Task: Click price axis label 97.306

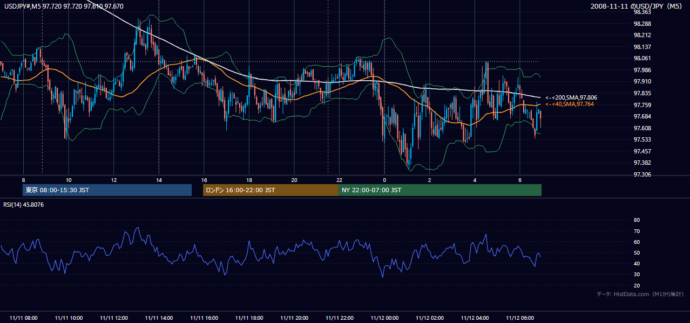Action: 642,174
